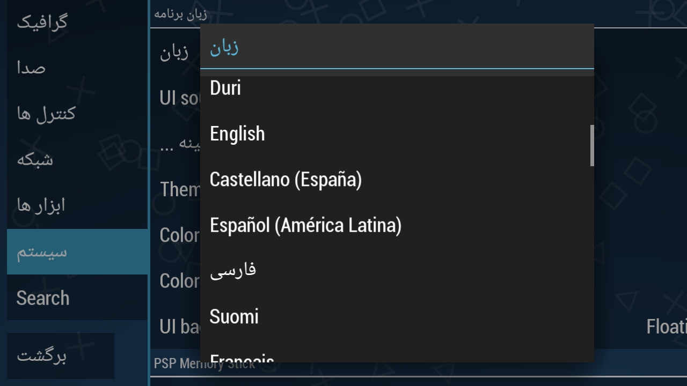Select the سیستم tab in sidebar
Viewport: 687px width, 386px height.
point(77,251)
